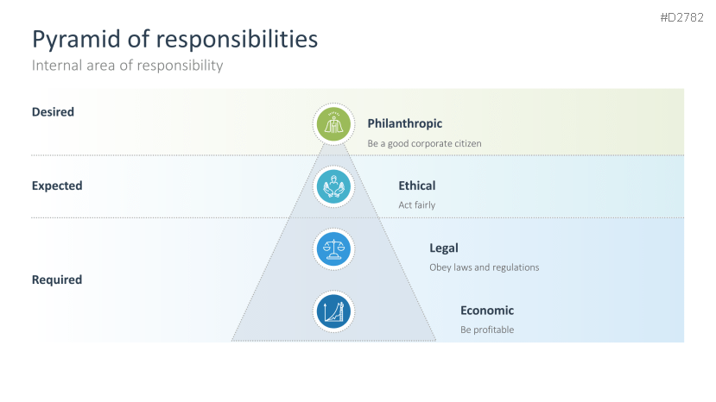Image resolution: width=716 pixels, height=402 pixels.
Task: Click the green Philanthropic icon
Action: coord(333,124)
